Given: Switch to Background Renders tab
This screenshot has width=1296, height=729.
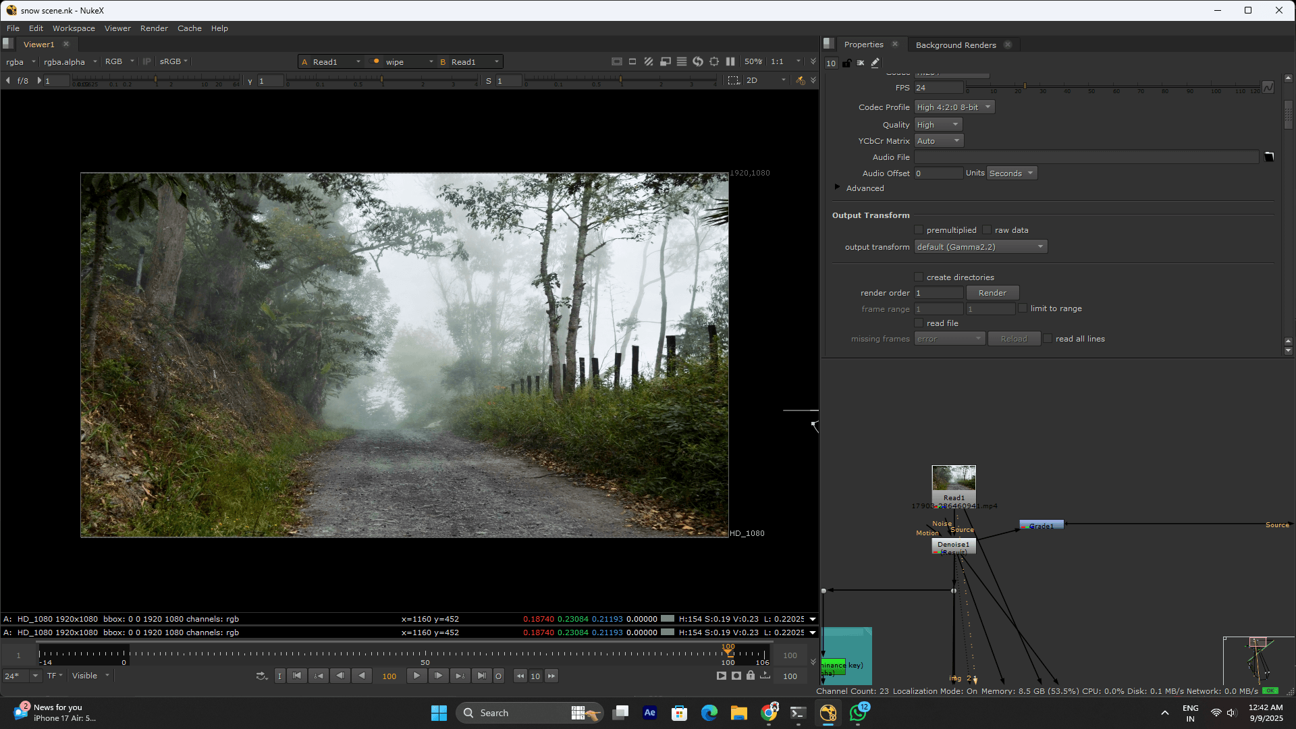Looking at the screenshot, I should pyautogui.click(x=956, y=45).
